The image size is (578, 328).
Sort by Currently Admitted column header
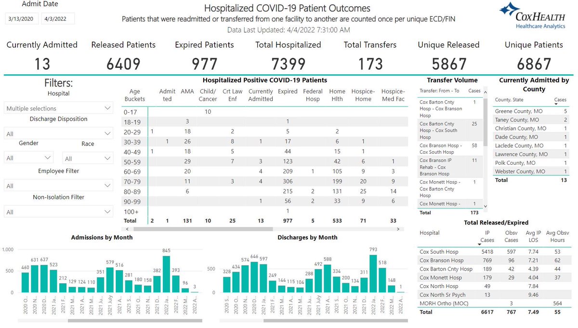pyautogui.click(x=261, y=95)
